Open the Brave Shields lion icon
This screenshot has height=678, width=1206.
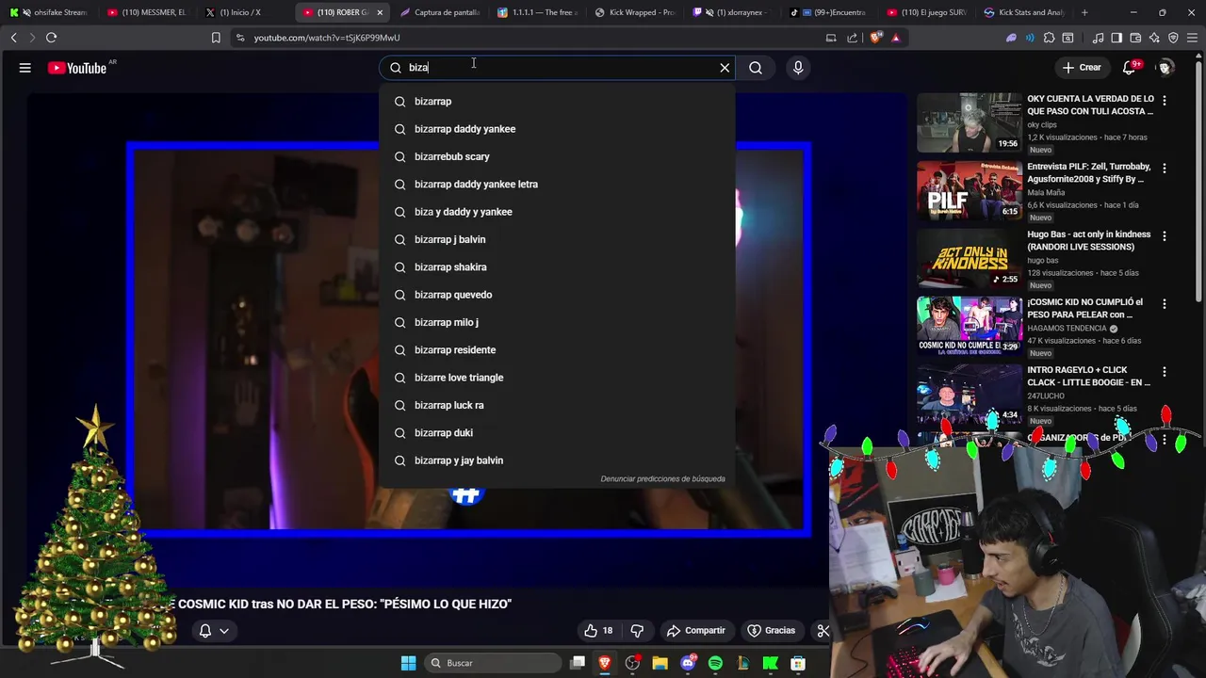(876, 38)
